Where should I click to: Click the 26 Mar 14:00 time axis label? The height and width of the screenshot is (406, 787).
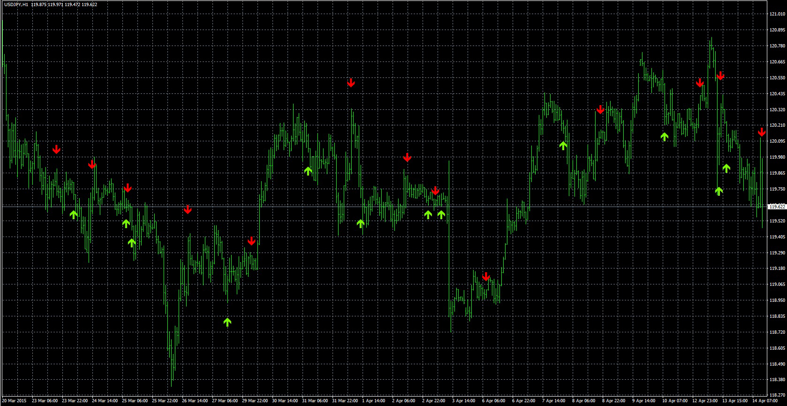tap(195, 401)
